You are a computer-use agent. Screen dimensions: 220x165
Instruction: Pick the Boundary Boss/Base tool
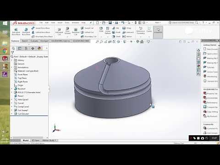[x=42, y=37]
